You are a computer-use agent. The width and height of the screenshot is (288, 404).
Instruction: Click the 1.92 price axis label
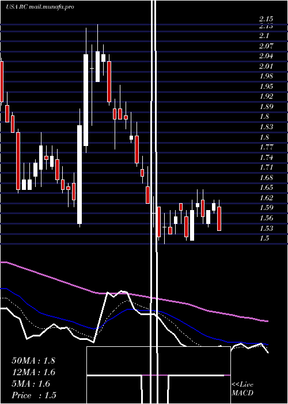click(x=266, y=96)
